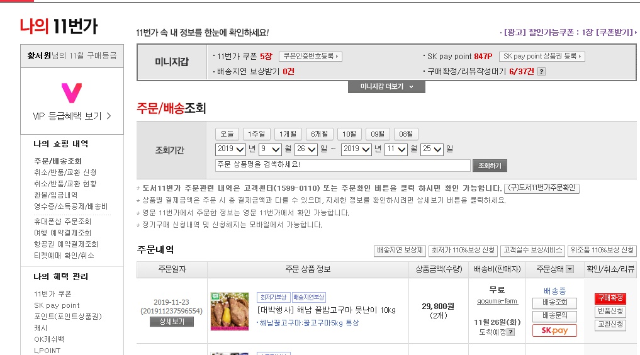Click the 상세보기 order detail button
640x355 pixels.
point(171,322)
